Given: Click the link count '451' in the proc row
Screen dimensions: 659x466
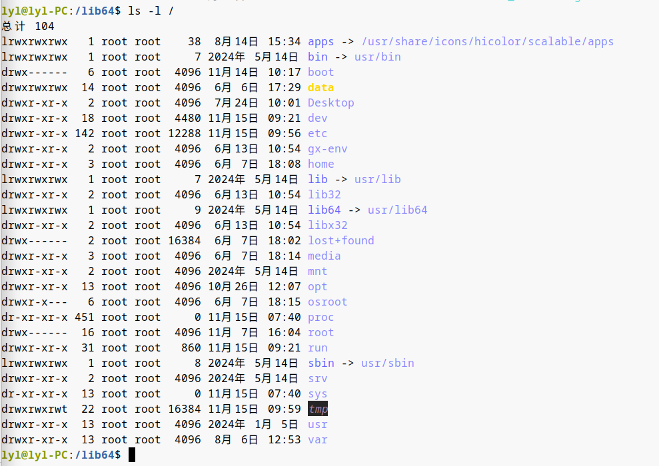Looking at the screenshot, I should click(x=85, y=318).
